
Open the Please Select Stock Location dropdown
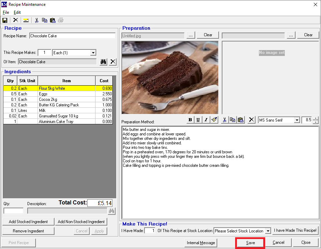tap(268, 231)
